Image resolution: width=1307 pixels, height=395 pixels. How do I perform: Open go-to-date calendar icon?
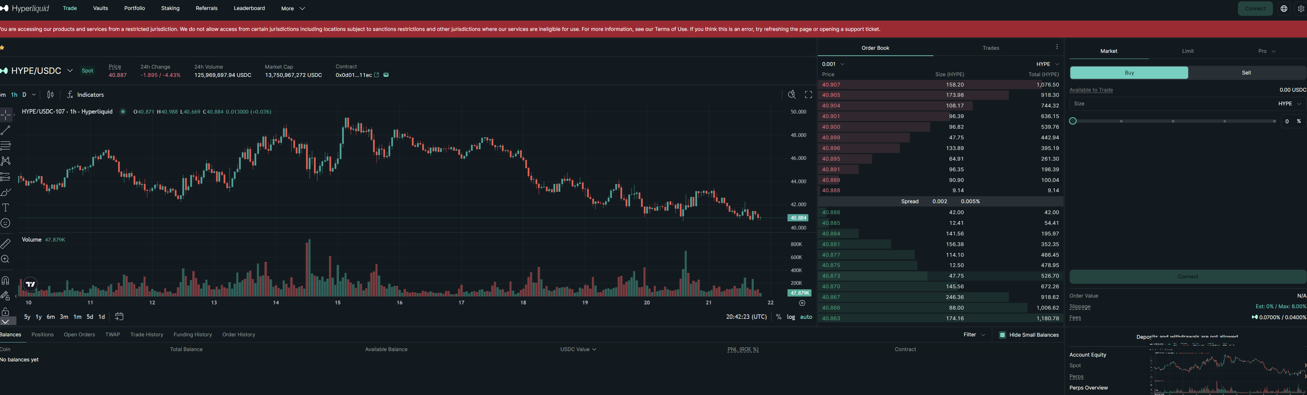click(119, 316)
